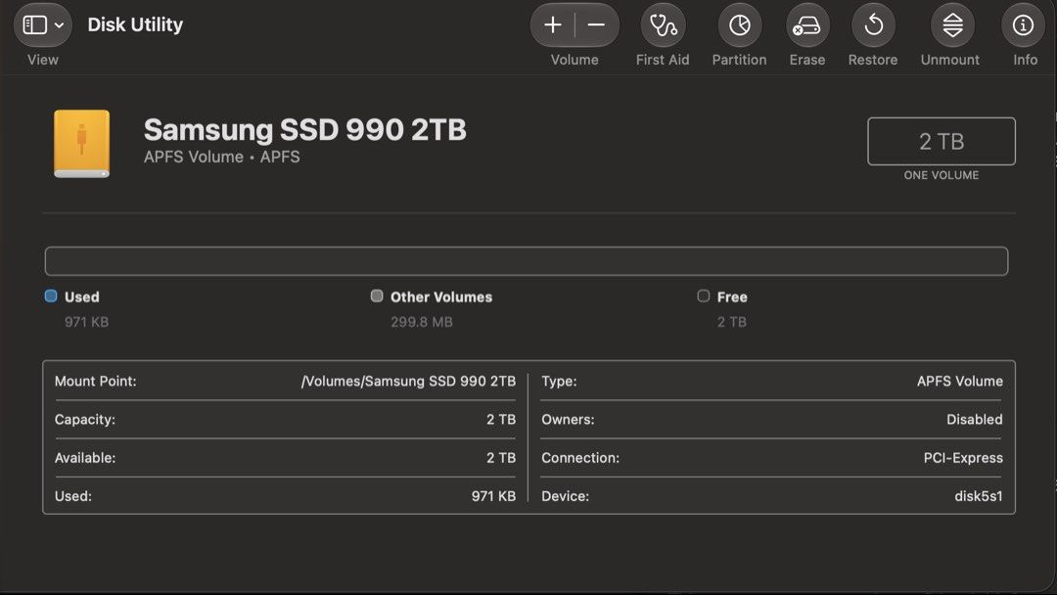
Task: Click the Restore toolbar icon
Action: coord(874,24)
